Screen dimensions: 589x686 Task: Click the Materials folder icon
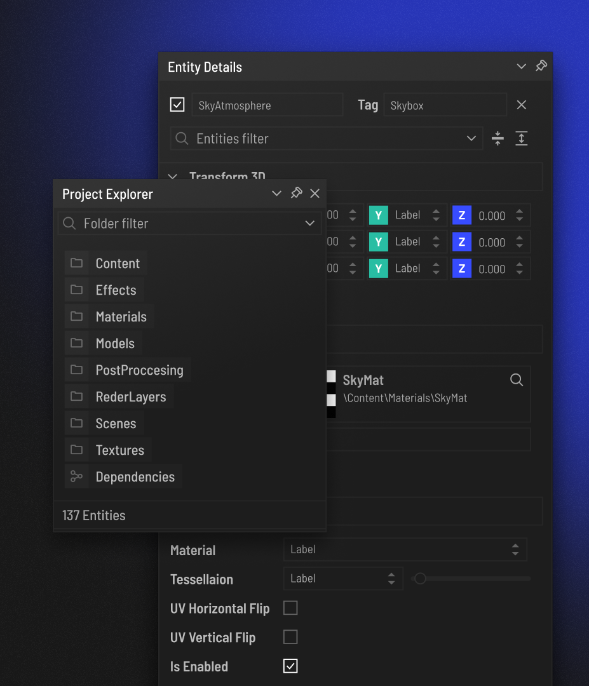click(77, 316)
